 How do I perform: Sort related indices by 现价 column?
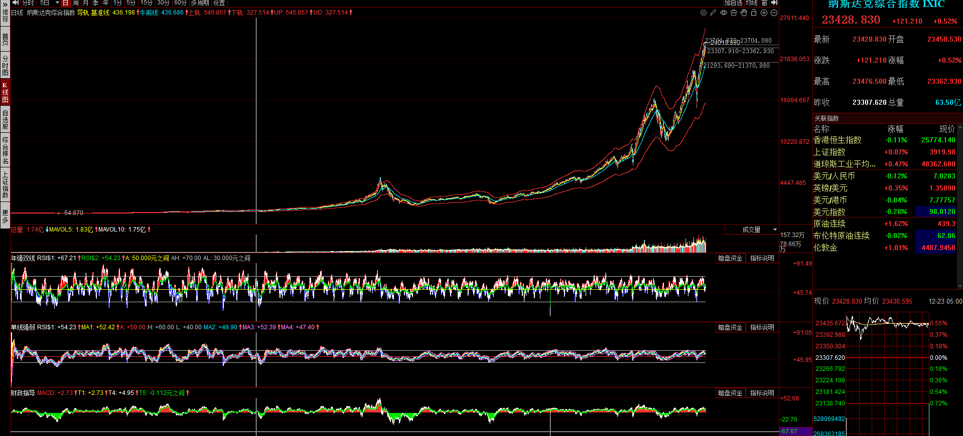coord(947,129)
